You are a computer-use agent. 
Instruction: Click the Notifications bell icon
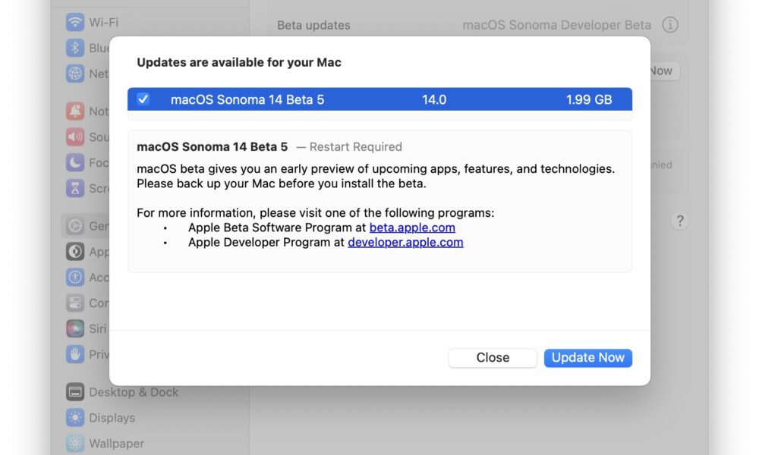tap(75, 111)
